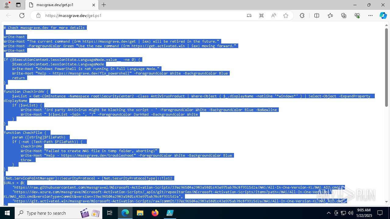Open the clock showing 9:05 AM
Viewport: 390px width, 219px height.
pyautogui.click(x=363, y=213)
